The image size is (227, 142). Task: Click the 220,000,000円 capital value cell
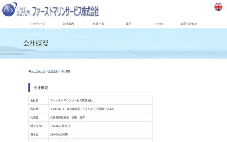click(x=100, y=135)
